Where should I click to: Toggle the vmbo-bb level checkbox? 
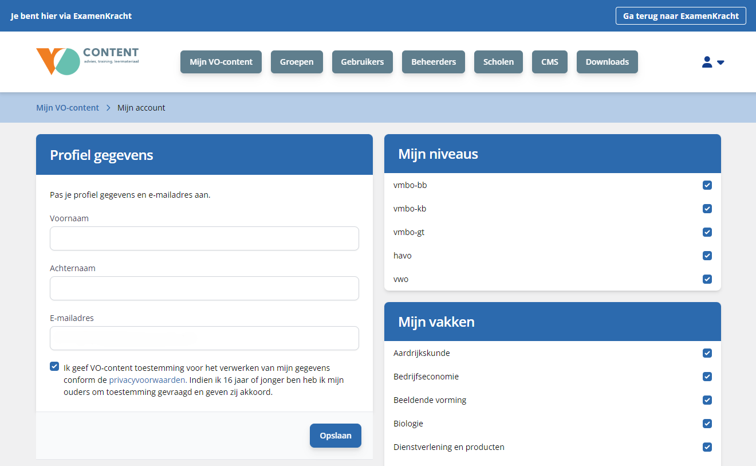click(x=707, y=185)
